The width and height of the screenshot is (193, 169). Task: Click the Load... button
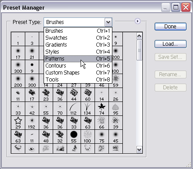click(x=170, y=44)
